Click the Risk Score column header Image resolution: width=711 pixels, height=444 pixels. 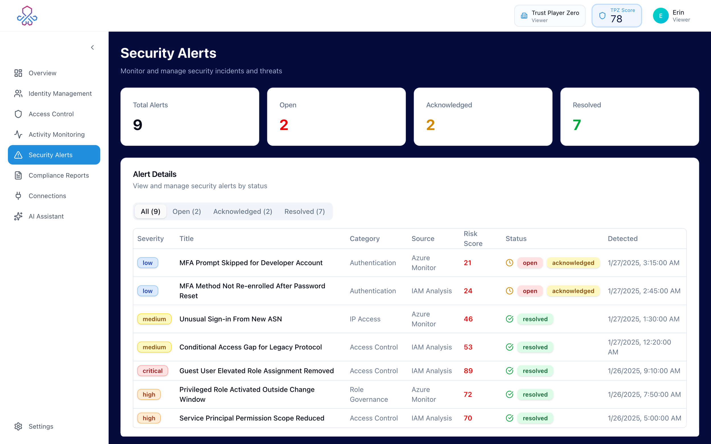pos(473,238)
